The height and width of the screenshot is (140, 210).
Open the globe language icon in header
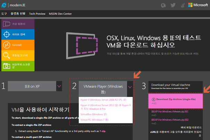tap(163, 5)
